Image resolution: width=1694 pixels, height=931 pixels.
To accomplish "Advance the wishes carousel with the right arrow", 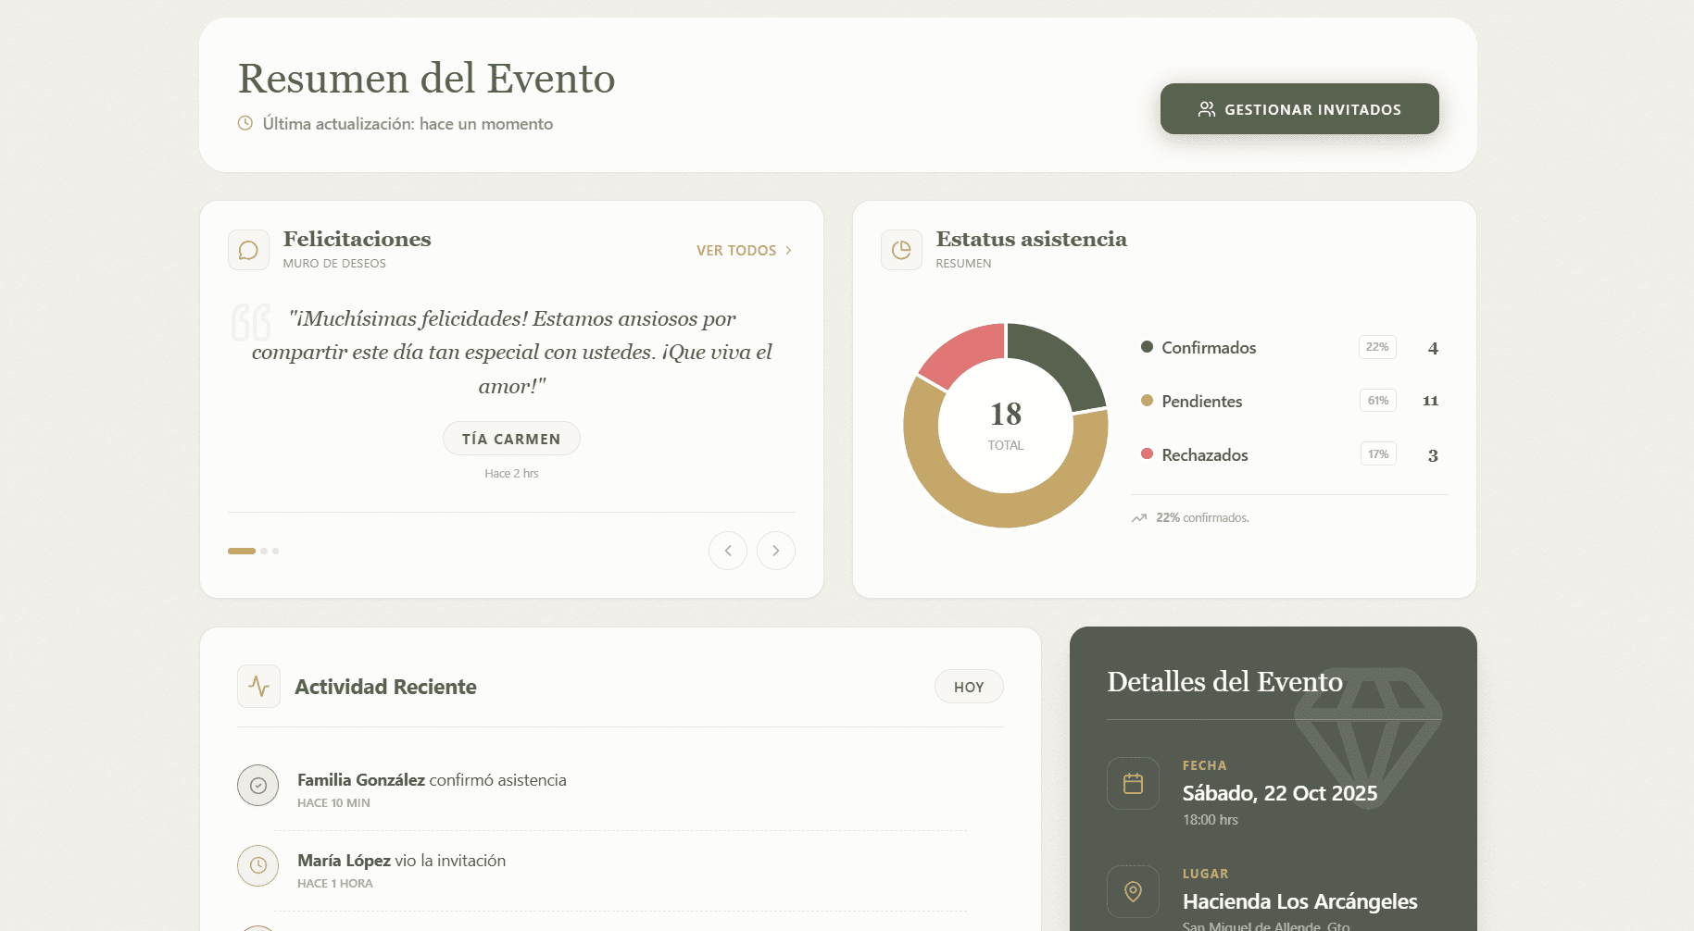I will 775,550.
